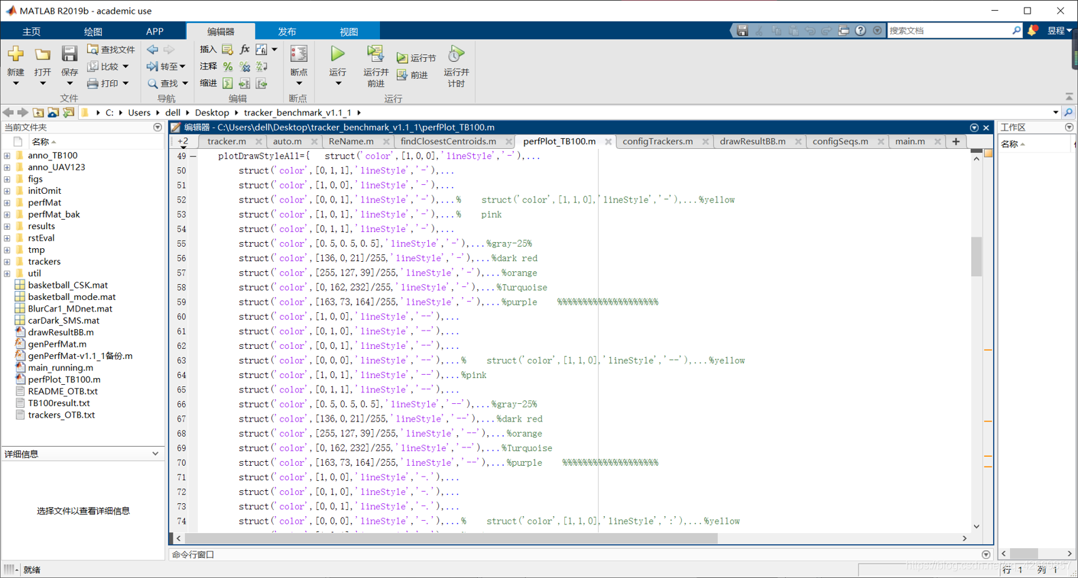Click the Open (打开) folder icon

point(42,54)
